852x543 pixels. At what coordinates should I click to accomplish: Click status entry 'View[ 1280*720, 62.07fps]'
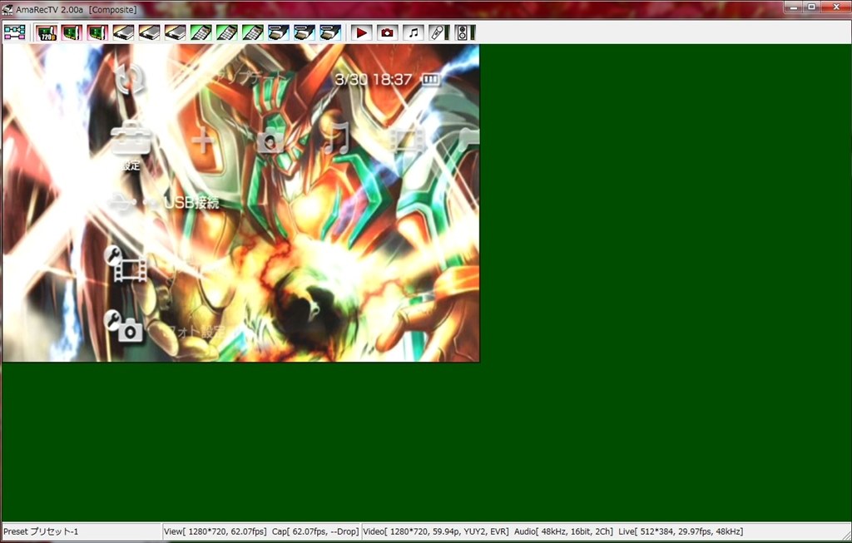[x=215, y=531]
